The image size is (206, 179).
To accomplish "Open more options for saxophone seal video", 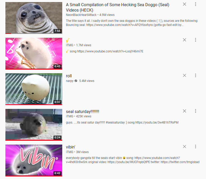I will coord(195,40).
